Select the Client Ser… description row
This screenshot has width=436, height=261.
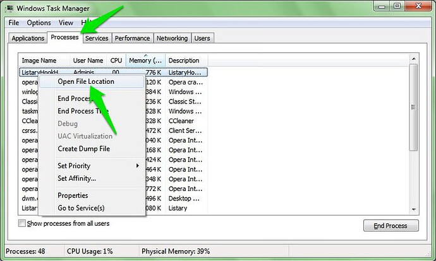point(185,130)
